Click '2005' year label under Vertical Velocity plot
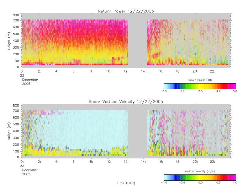 click(26, 174)
